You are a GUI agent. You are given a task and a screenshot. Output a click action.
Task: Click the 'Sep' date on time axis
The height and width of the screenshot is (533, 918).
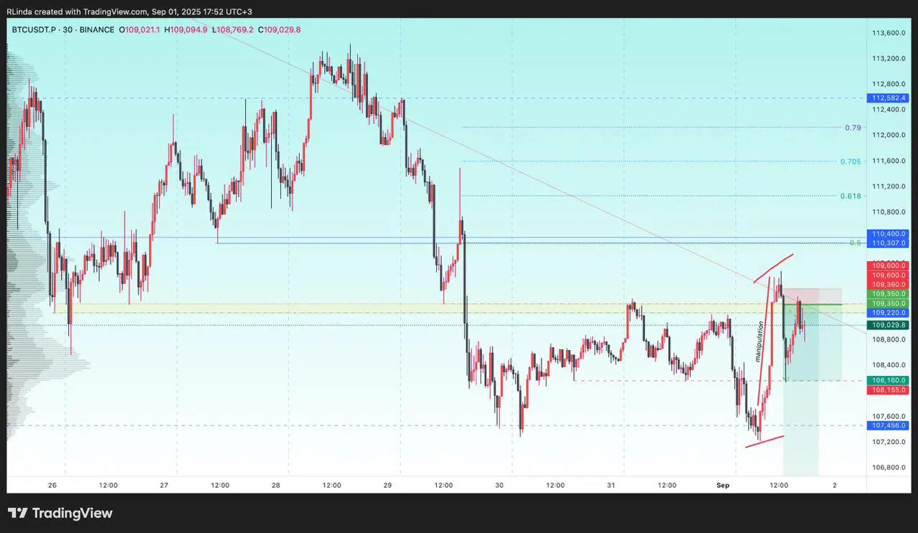[x=723, y=486]
